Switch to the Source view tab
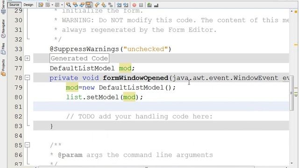Image resolution: width=299 pixels, height=168 pixels. tap(14, 5)
